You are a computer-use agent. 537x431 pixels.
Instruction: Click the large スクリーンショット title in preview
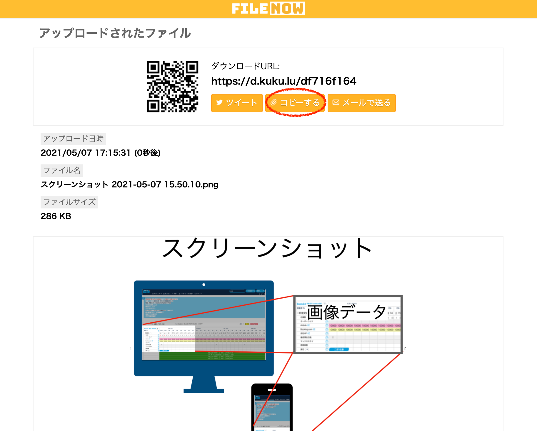[x=267, y=248]
